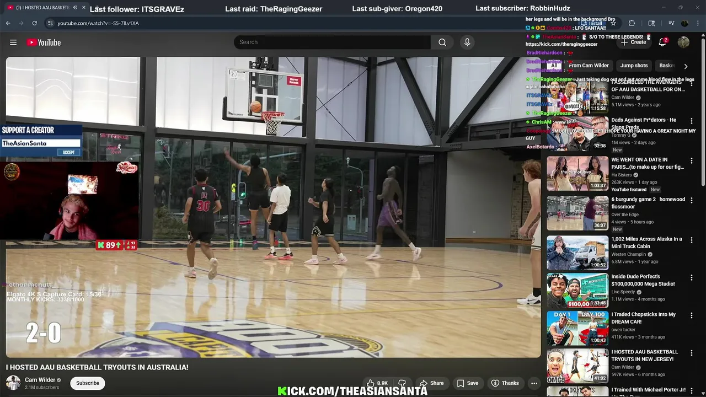
Task: Go forward with the browser forward arrow
Action: point(21,23)
